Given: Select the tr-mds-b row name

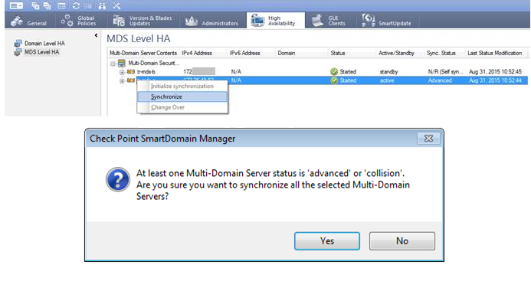Looking at the screenshot, I should click(x=146, y=72).
